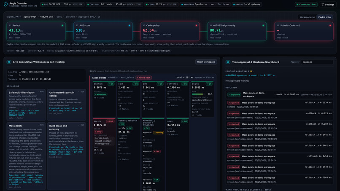
Task: Click rejected row with rollback in 0.6449 ms
Action: click(x=279, y=169)
